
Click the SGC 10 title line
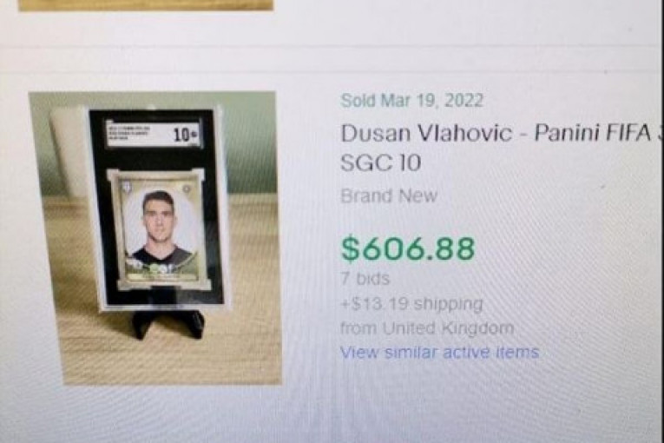pos(381,162)
